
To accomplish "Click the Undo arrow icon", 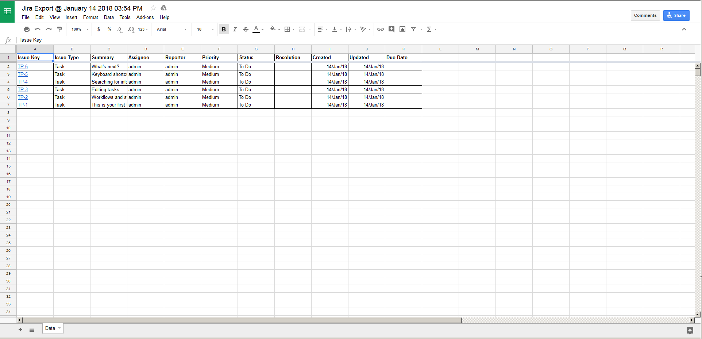I will pyautogui.click(x=38, y=29).
